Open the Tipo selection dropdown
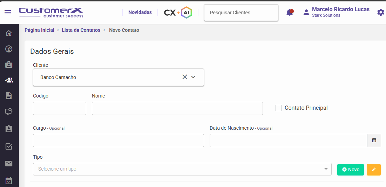 [182, 169]
